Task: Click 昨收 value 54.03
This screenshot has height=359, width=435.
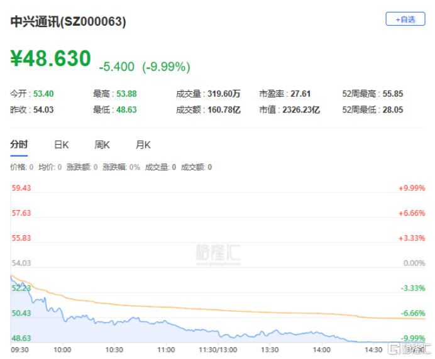Action: pos(43,110)
